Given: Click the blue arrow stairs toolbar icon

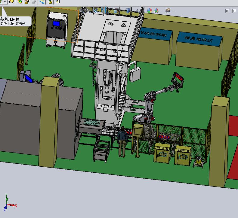Looking at the screenshot, I should [42, 2].
